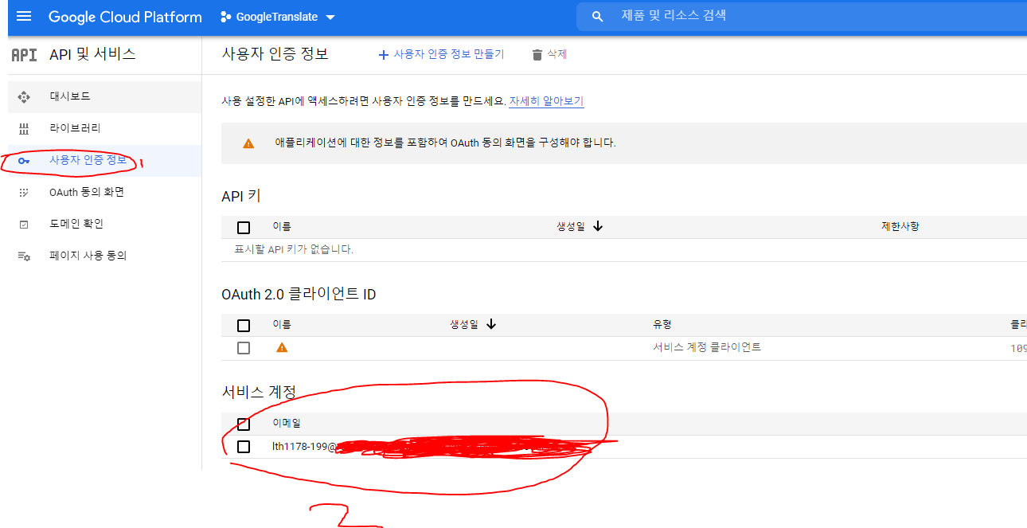Click the plus icon for creating credentials
1027x528 pixels.
pos(384,55)
